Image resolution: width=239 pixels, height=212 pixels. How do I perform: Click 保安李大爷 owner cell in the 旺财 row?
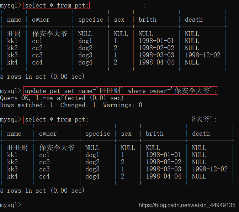(x=50, y=34)
